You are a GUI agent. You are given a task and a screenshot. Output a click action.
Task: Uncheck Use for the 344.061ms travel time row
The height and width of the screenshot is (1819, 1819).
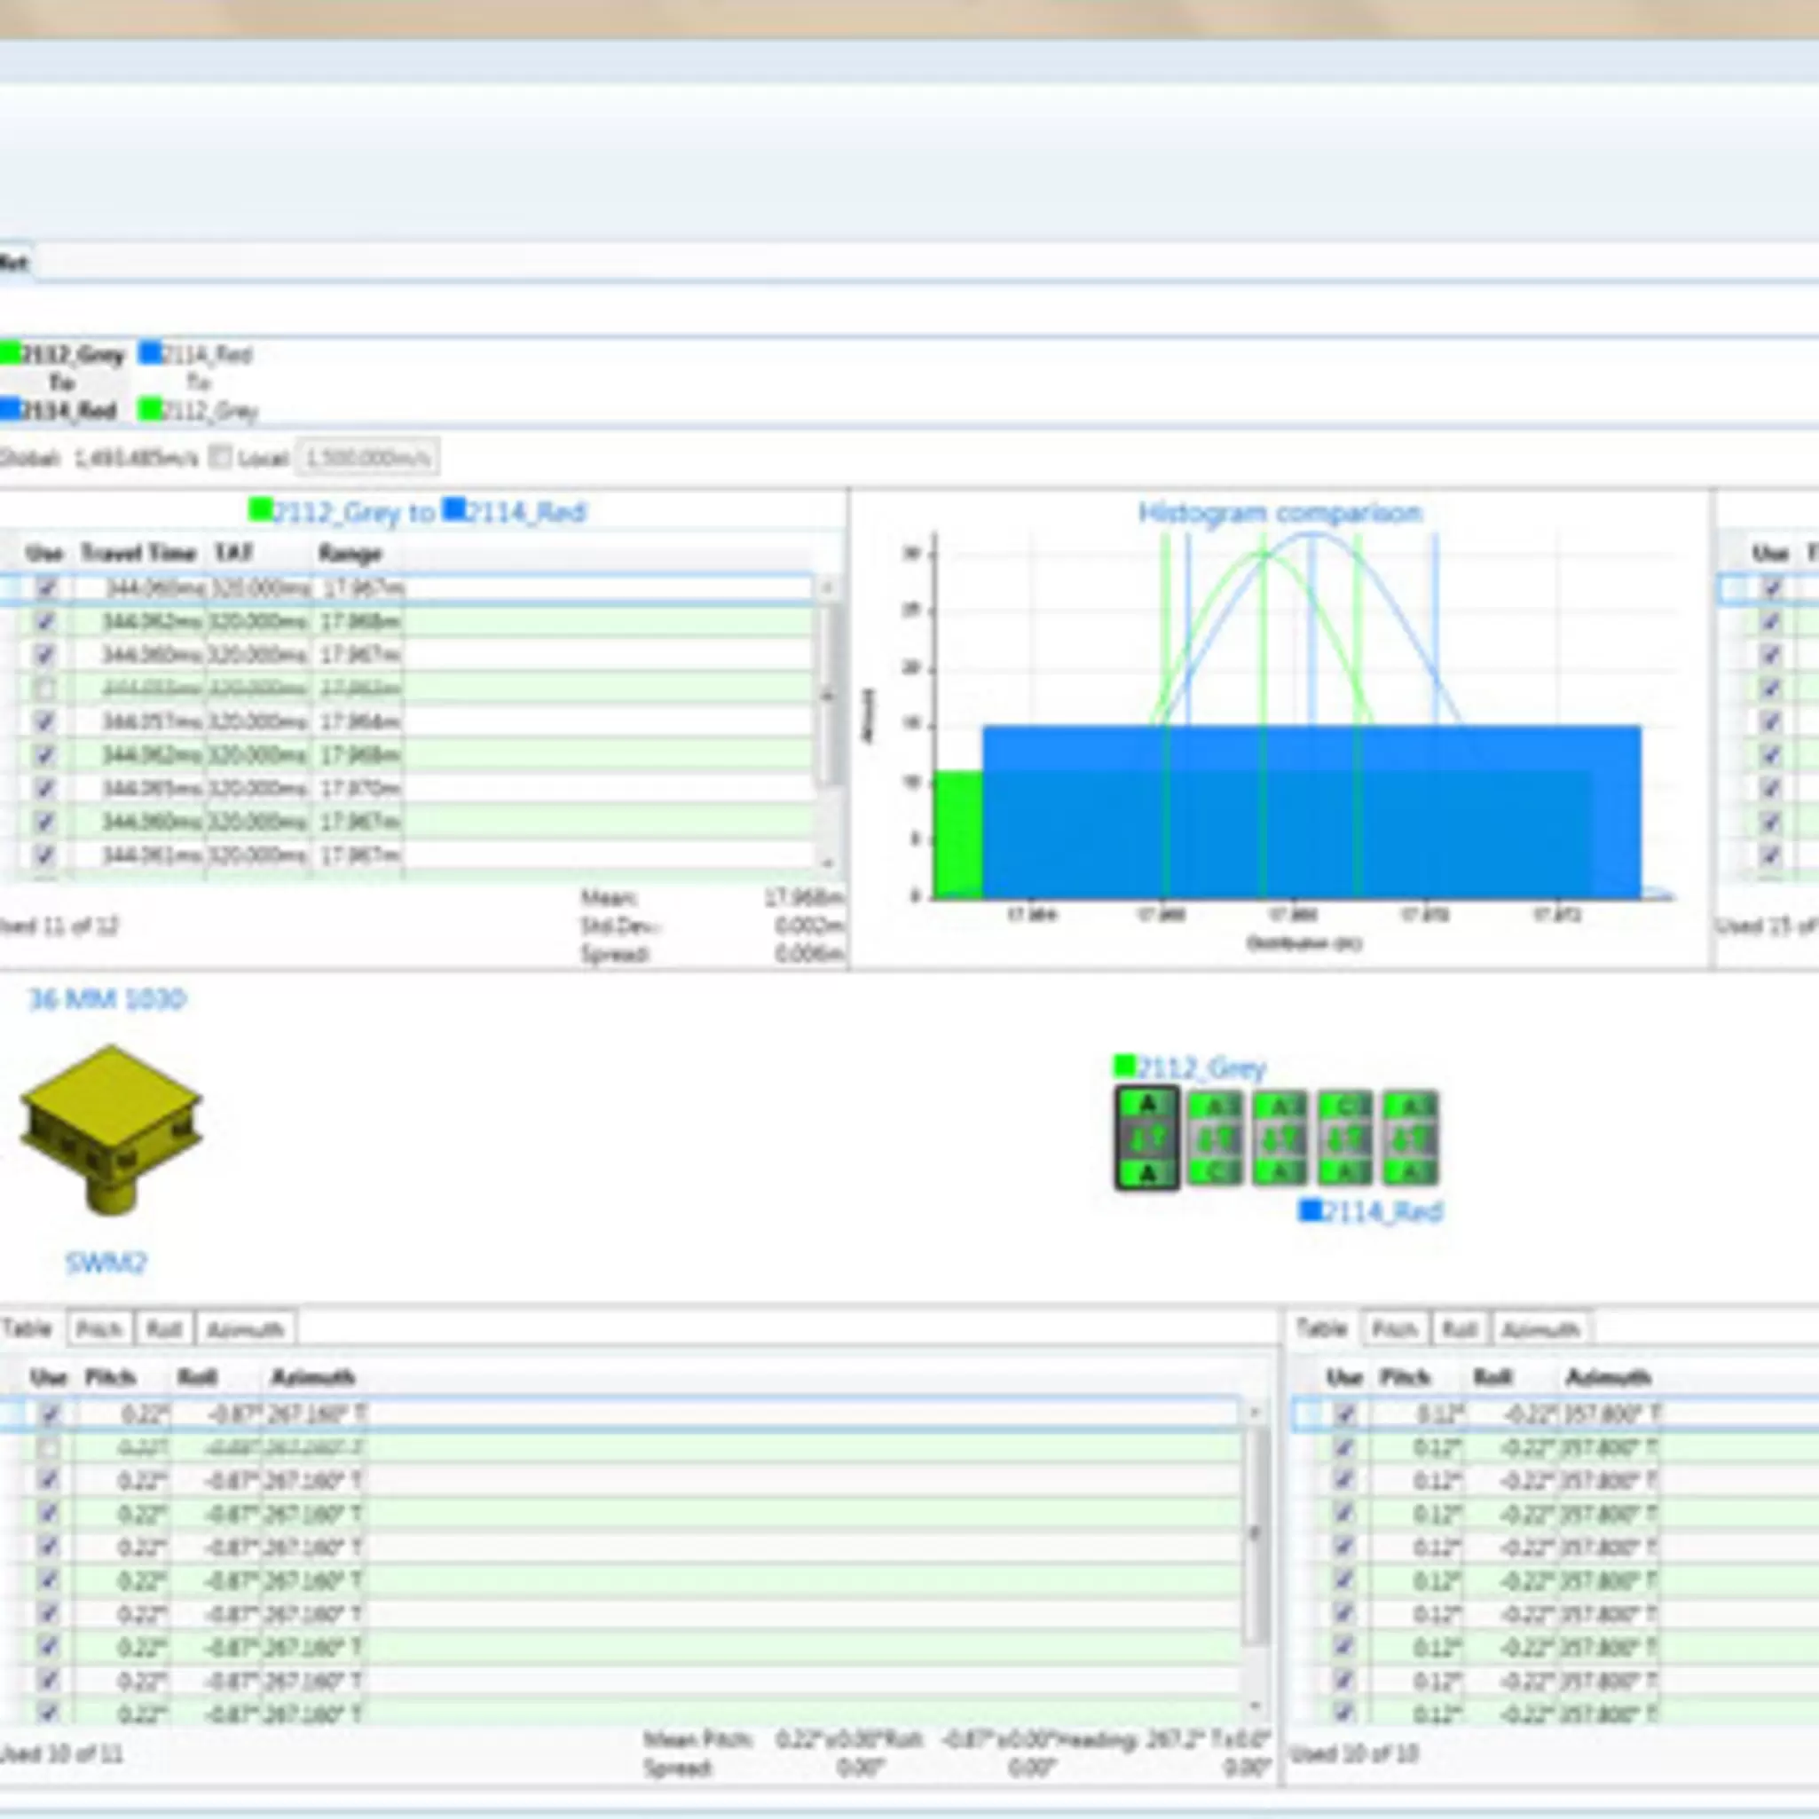pos(44,854)
